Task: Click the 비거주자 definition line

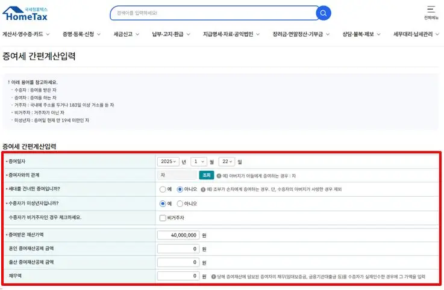Action: [39, 113]
